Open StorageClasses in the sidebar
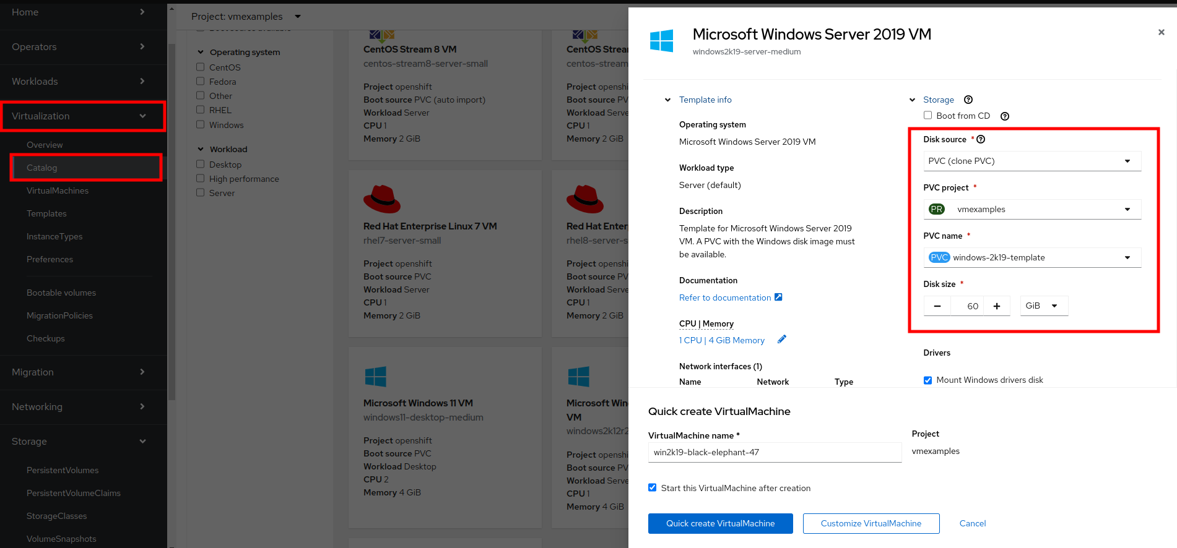 pyautogui.click(x=56, y=516)
